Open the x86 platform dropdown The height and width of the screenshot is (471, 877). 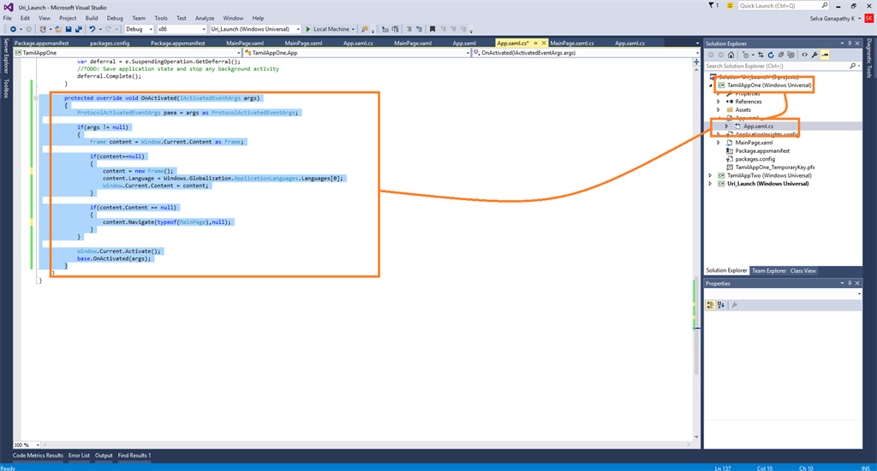point(204,29)
